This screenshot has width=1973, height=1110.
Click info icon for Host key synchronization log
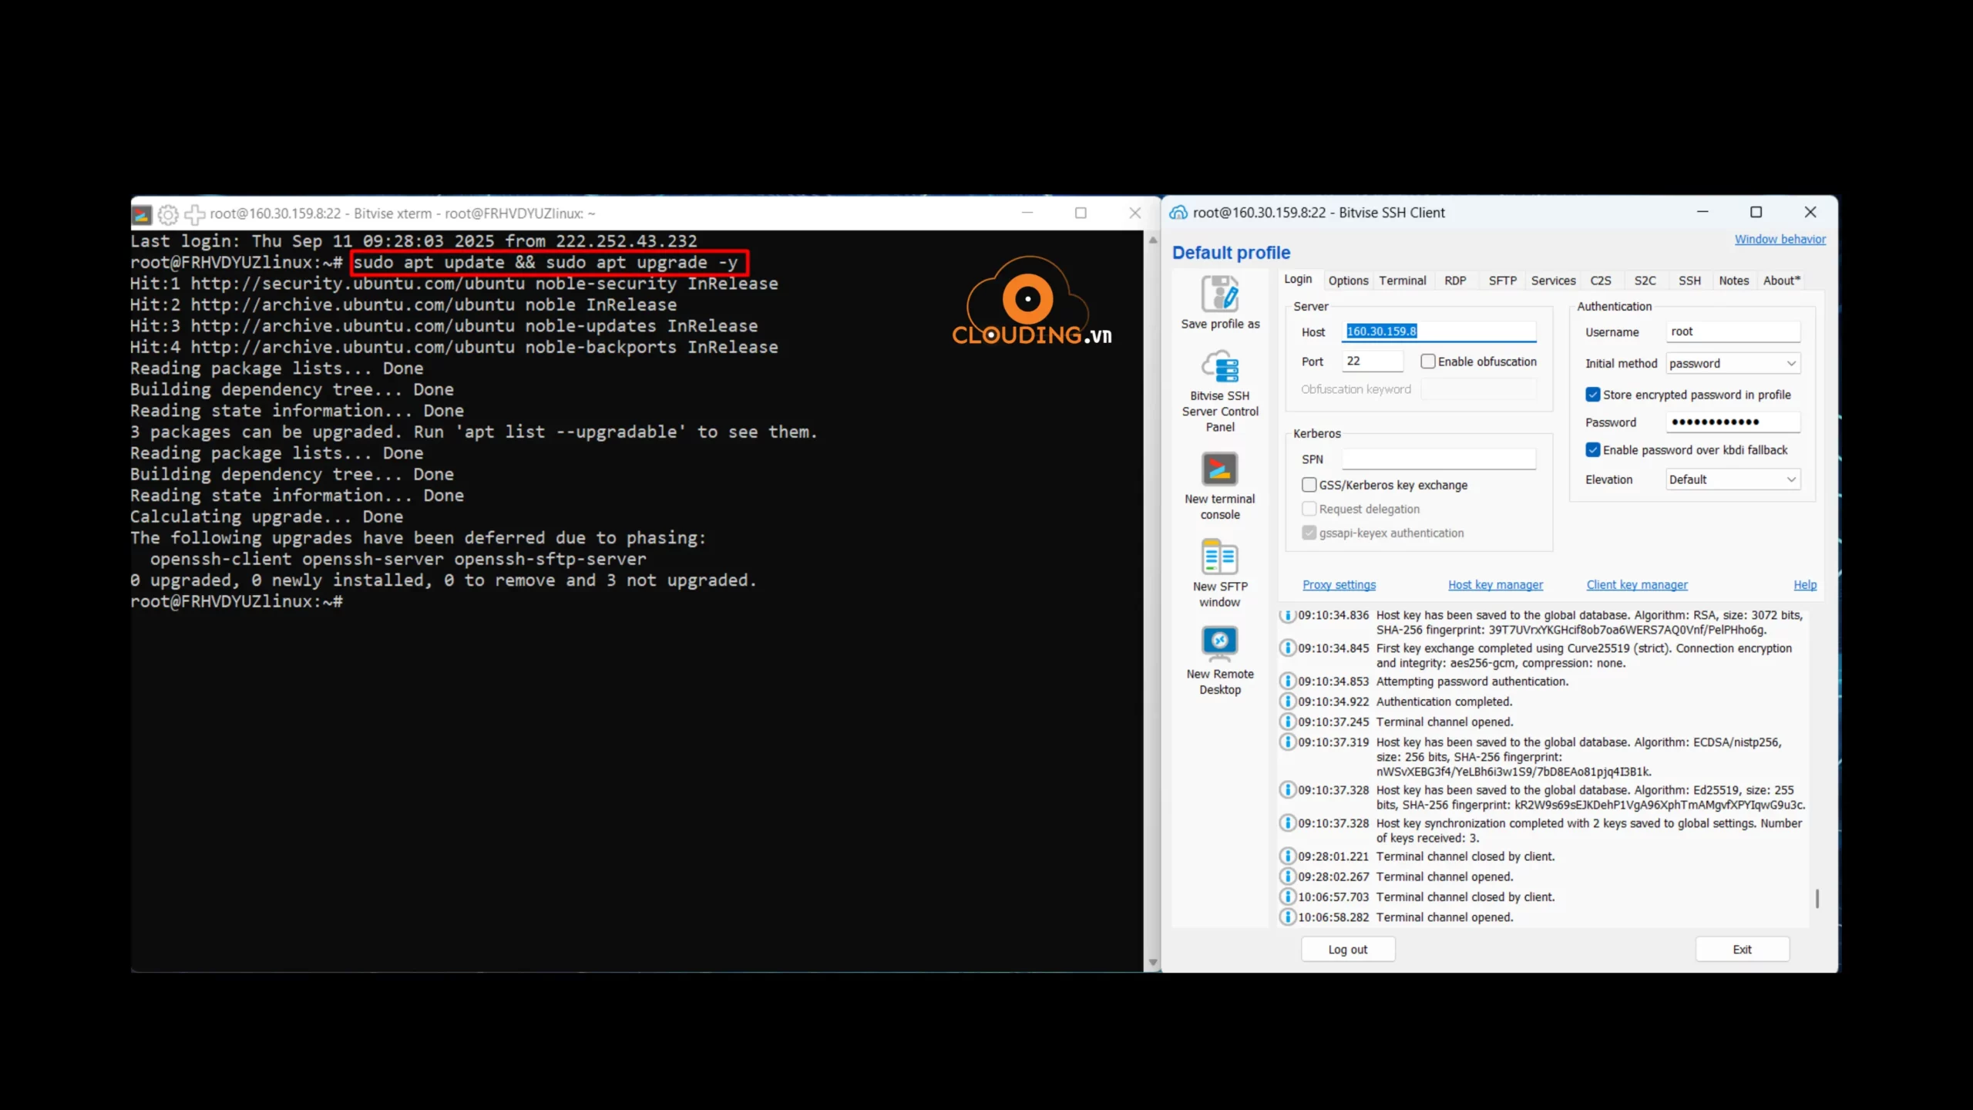1288,823
